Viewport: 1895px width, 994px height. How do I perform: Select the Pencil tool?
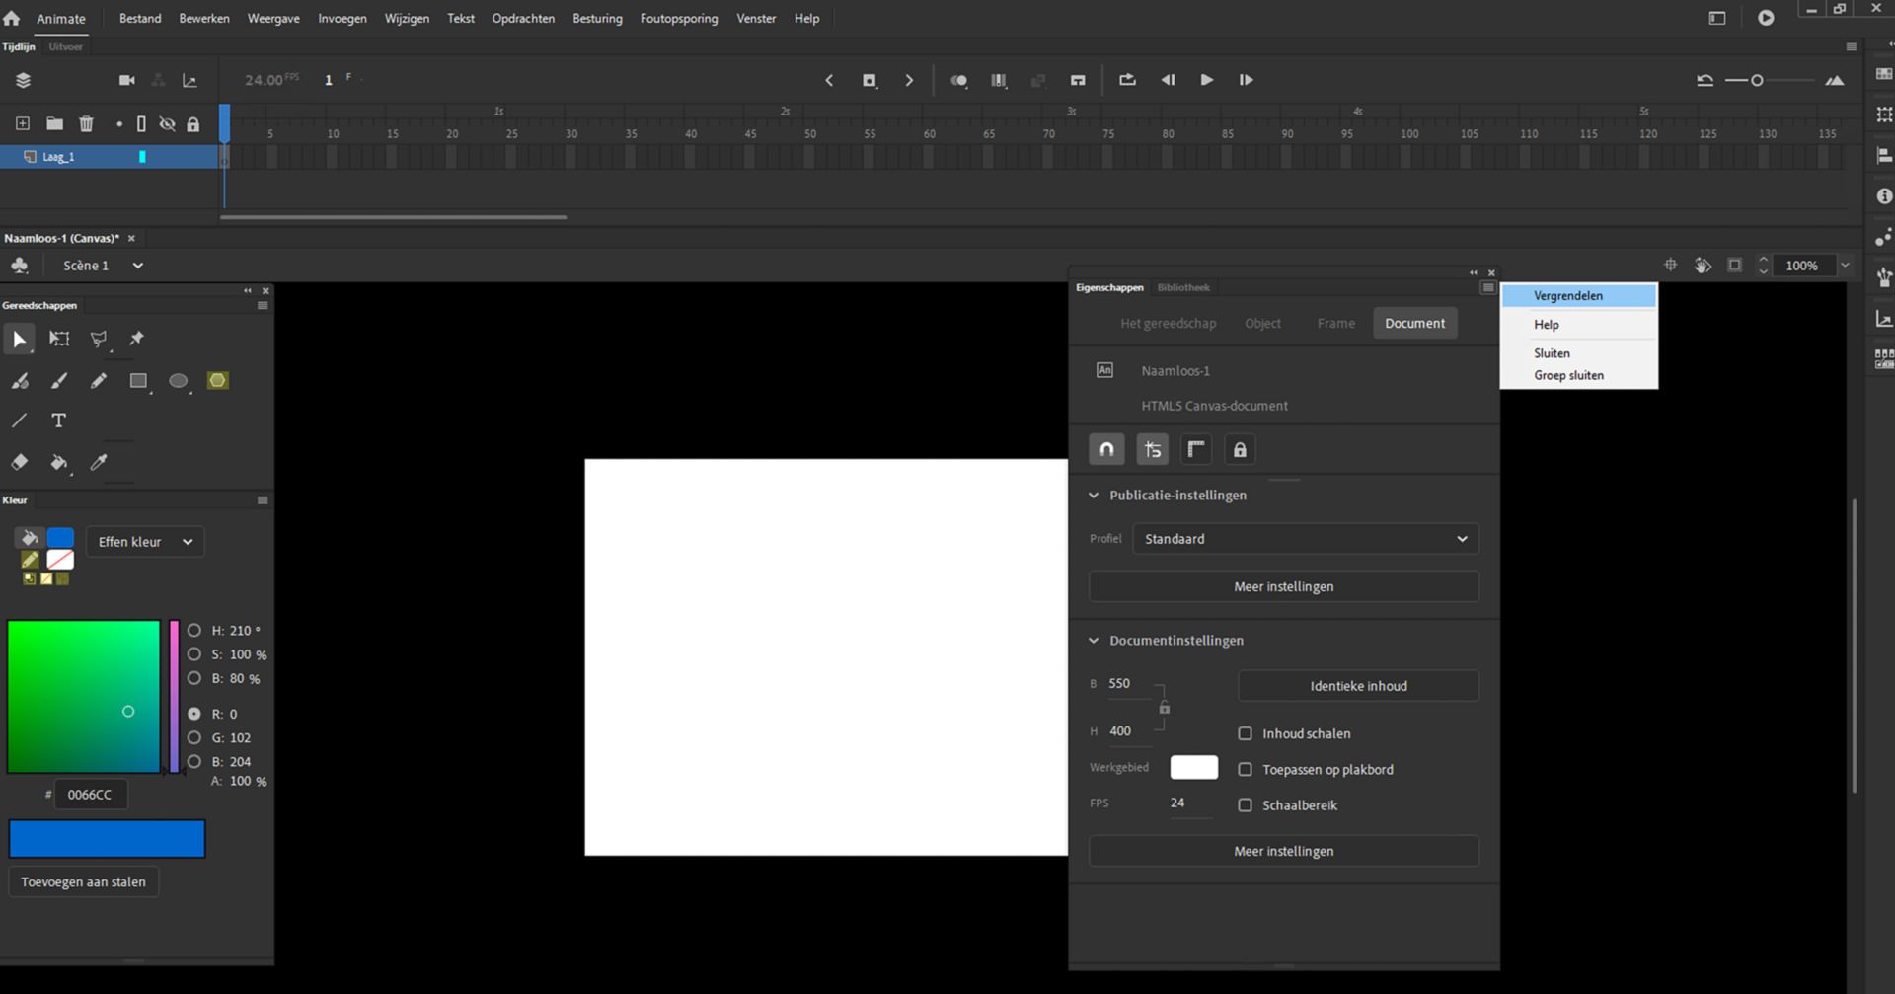[99, 381]
